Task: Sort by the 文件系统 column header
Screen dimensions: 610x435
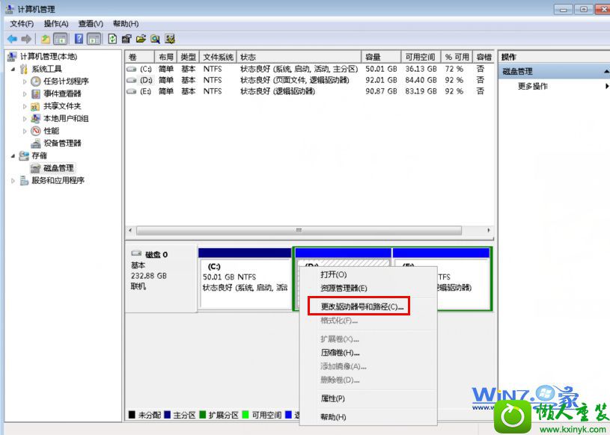Action: 218,57
